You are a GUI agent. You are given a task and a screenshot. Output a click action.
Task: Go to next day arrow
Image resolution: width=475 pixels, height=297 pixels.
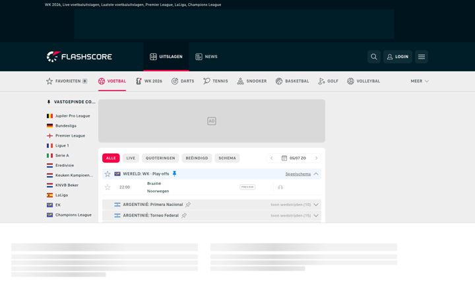pyautogui.click(x=316, y=158)
